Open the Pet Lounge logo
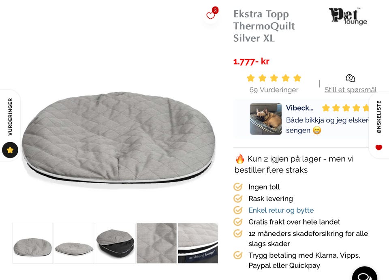This screenshot has height=280, width=389. tap(348, 16)
